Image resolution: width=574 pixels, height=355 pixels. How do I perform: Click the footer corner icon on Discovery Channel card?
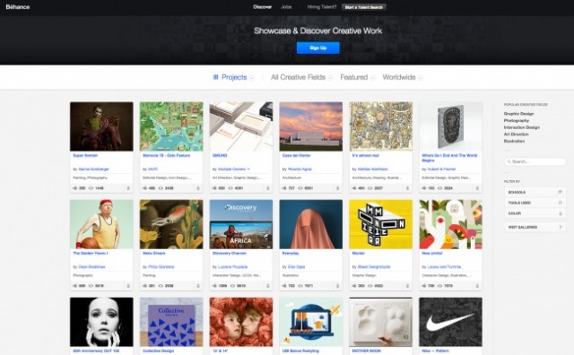click(267, 286)
